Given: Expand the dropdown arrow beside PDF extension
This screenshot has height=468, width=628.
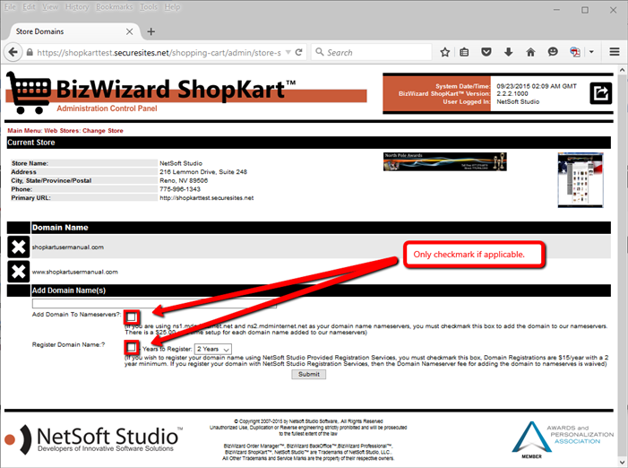Looking at the screenshot, I should click(591, 52).
